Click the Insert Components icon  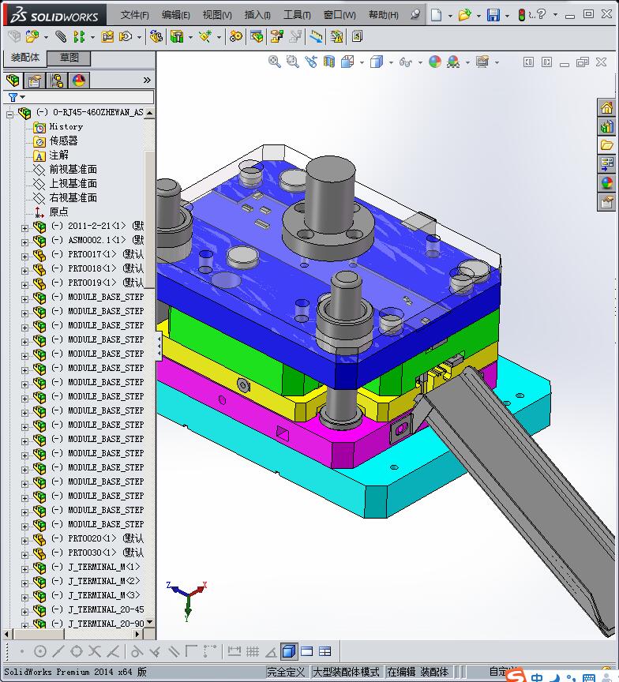click(x=32, y=36)
